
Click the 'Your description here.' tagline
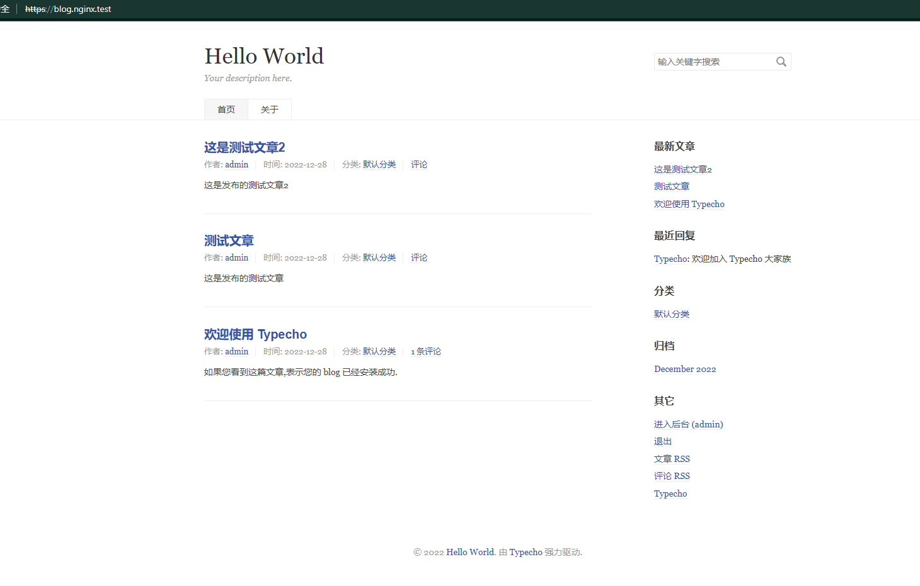click(248, 78)
